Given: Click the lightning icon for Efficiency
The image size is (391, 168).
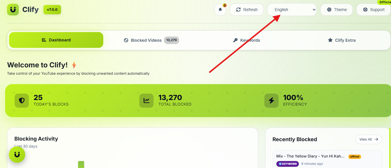Looking at the screenshot, I should (271, 101).
